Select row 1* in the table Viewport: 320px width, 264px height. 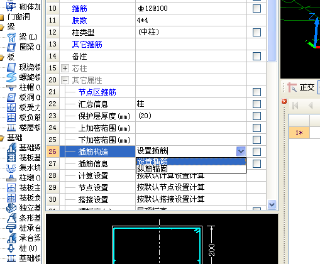point(299,133)
